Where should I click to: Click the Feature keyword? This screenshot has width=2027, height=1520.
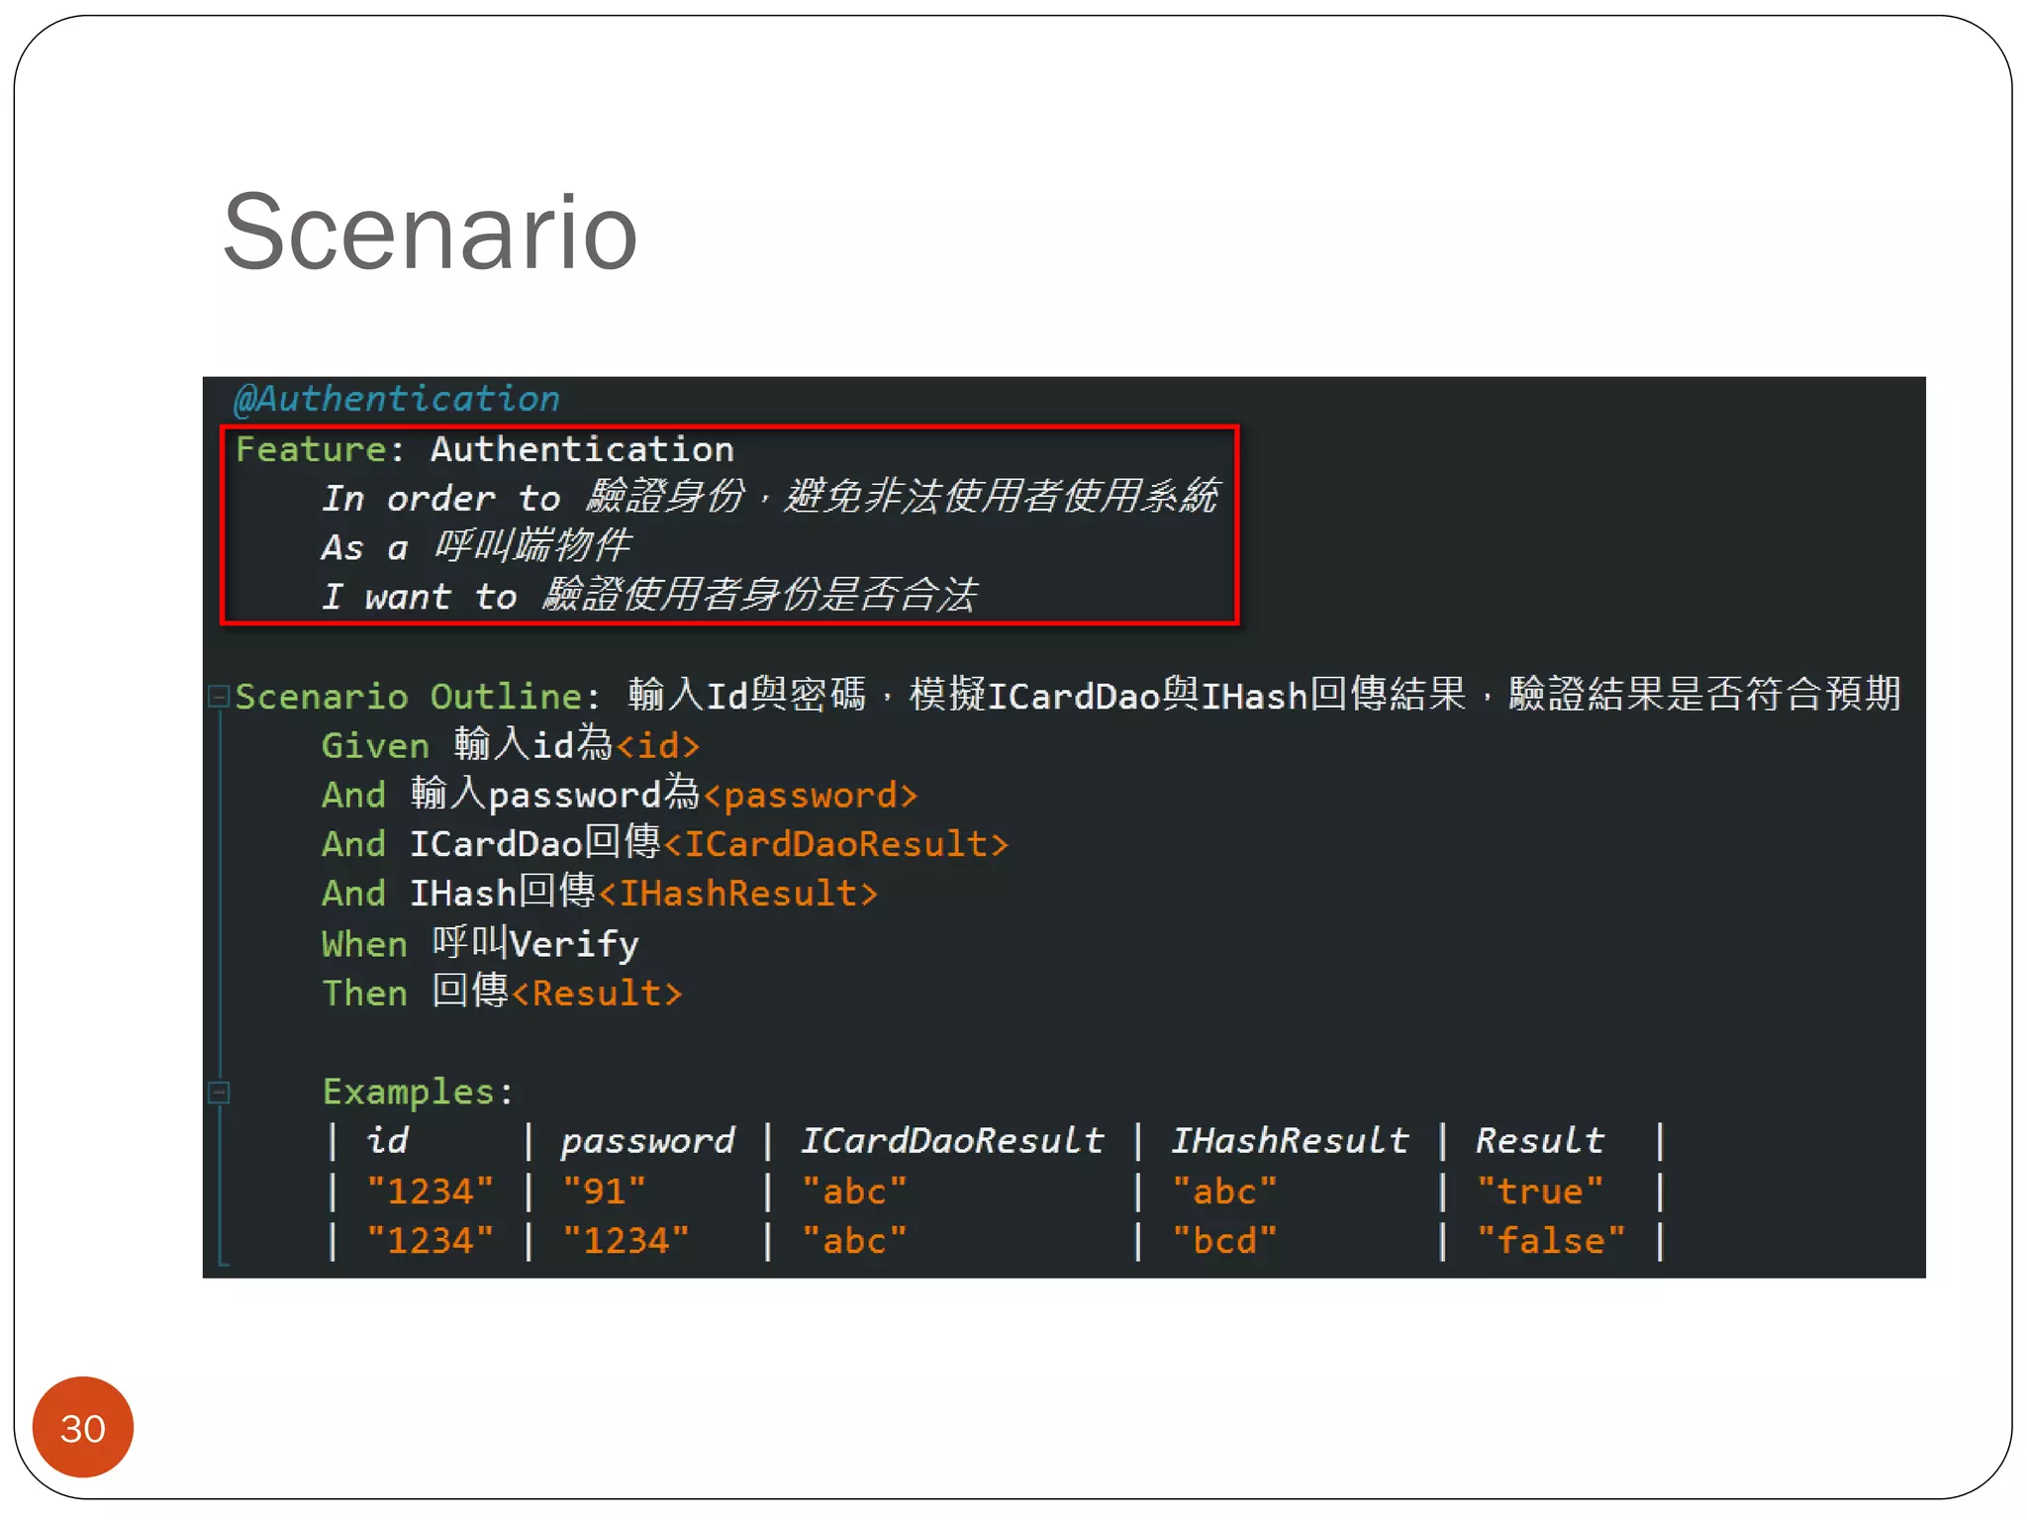pos(311,449)
